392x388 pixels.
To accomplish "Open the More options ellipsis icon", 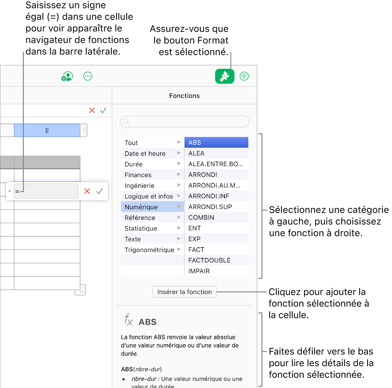I will tap(88, 76).
